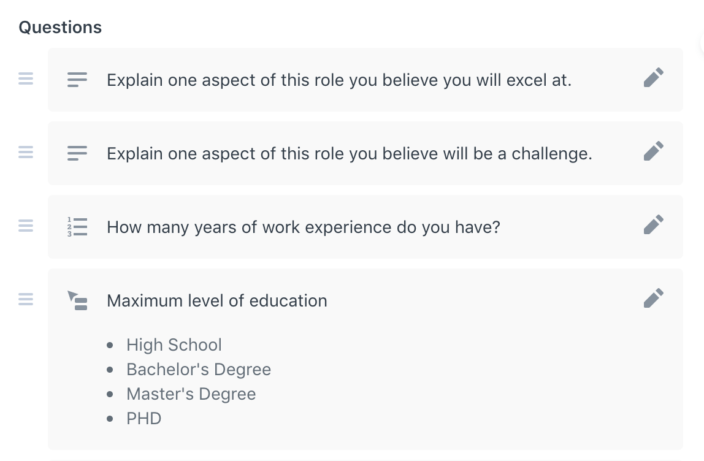The height and width of the screenshot is (461, 704).
Task: Grab the drag handle beside the challenge question
Action: [26, 152]
